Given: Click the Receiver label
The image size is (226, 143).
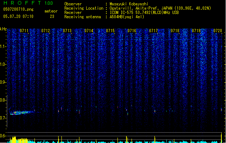Looking at the screenshot, I should point(73,13).
